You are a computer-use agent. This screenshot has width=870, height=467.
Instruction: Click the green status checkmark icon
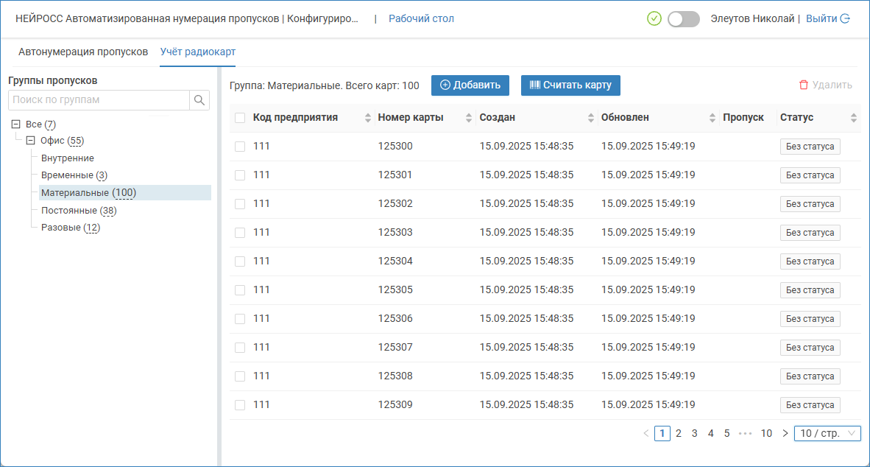point(654,19)
